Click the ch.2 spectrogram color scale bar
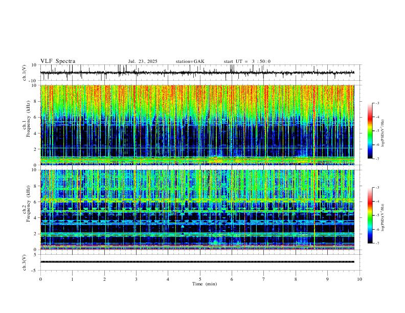The width and height of the screenshot is (405, 313). (370, 215)
